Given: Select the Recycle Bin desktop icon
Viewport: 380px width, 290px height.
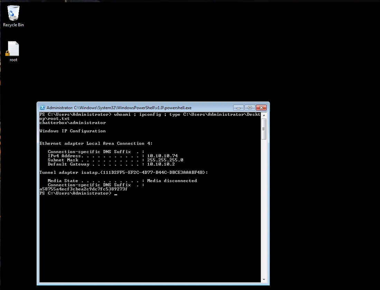Looking at the screenshot, I should [13, 13].
